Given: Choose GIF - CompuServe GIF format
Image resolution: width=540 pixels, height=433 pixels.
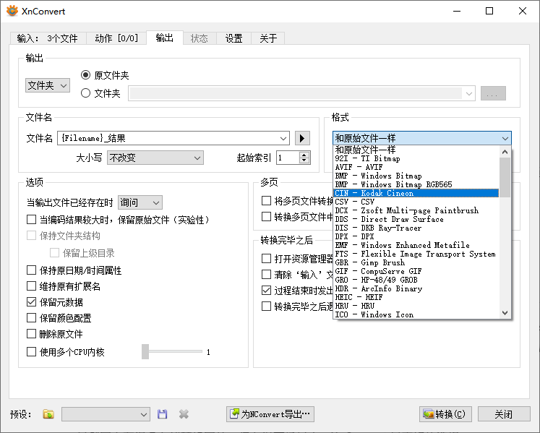Looking at the screenshot, I should 416,271.
